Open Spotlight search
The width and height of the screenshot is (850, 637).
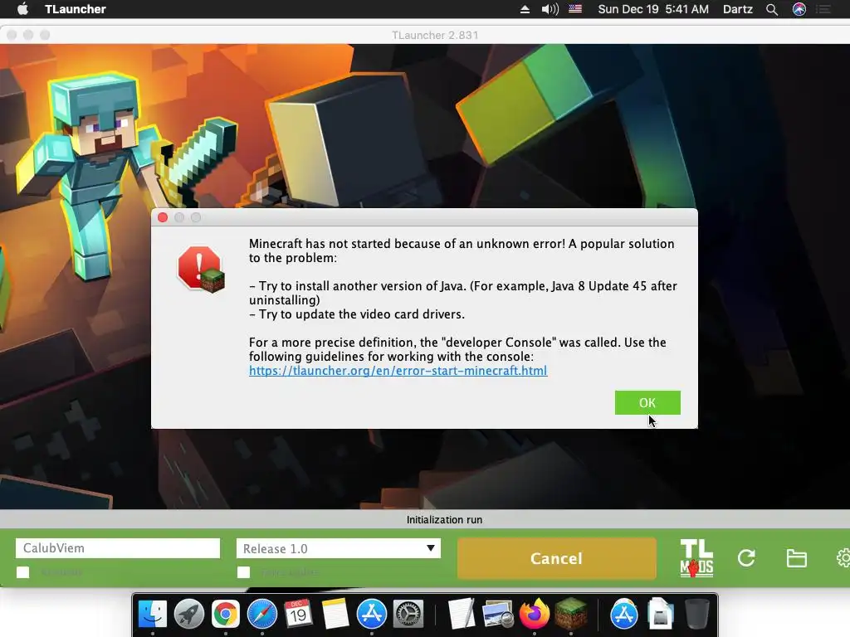point(772,9)
